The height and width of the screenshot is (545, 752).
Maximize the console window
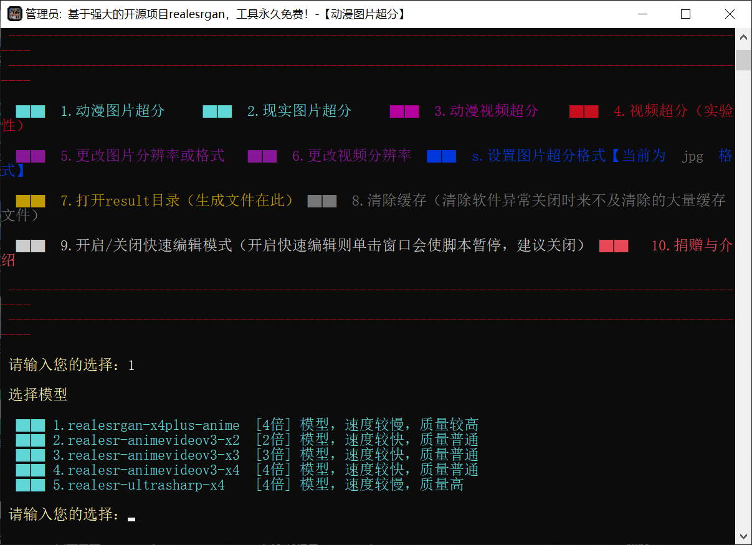click(685, 14)
